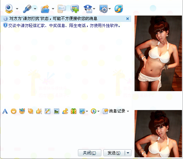This screenshot has height=159, width=183.
Task: Open Soso search S icon
Action: pos(94,111)
